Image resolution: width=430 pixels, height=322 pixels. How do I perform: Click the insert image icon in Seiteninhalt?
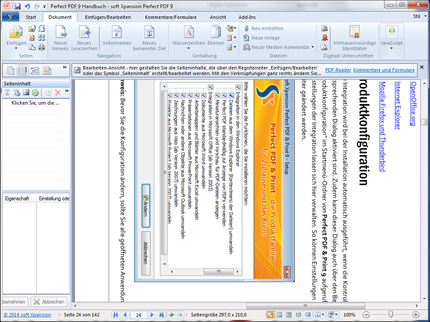point(26,93)
